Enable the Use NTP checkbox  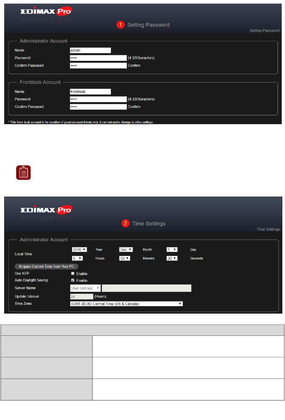pos(73,274)
